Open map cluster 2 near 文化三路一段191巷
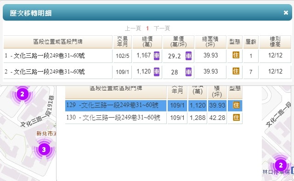 (22, 94)
